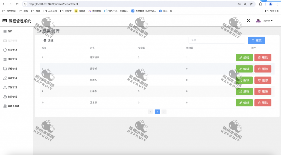
Task: Click the 化学系 name cell
Action: click(x=93, y=91)
